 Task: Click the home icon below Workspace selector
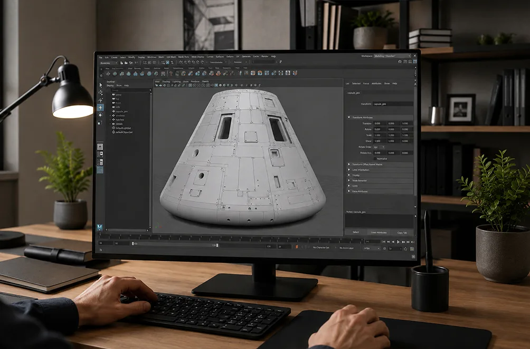[400, 62]
